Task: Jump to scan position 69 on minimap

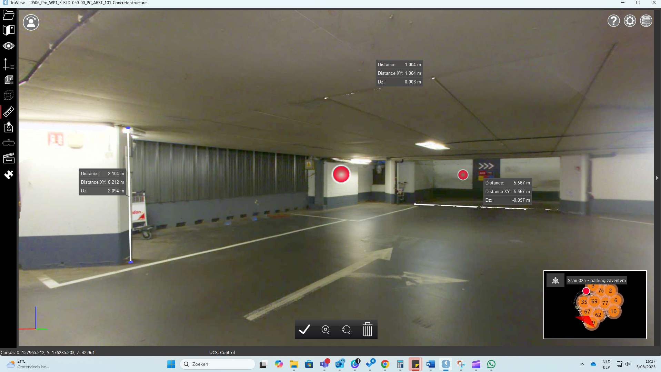Action: 594,301
